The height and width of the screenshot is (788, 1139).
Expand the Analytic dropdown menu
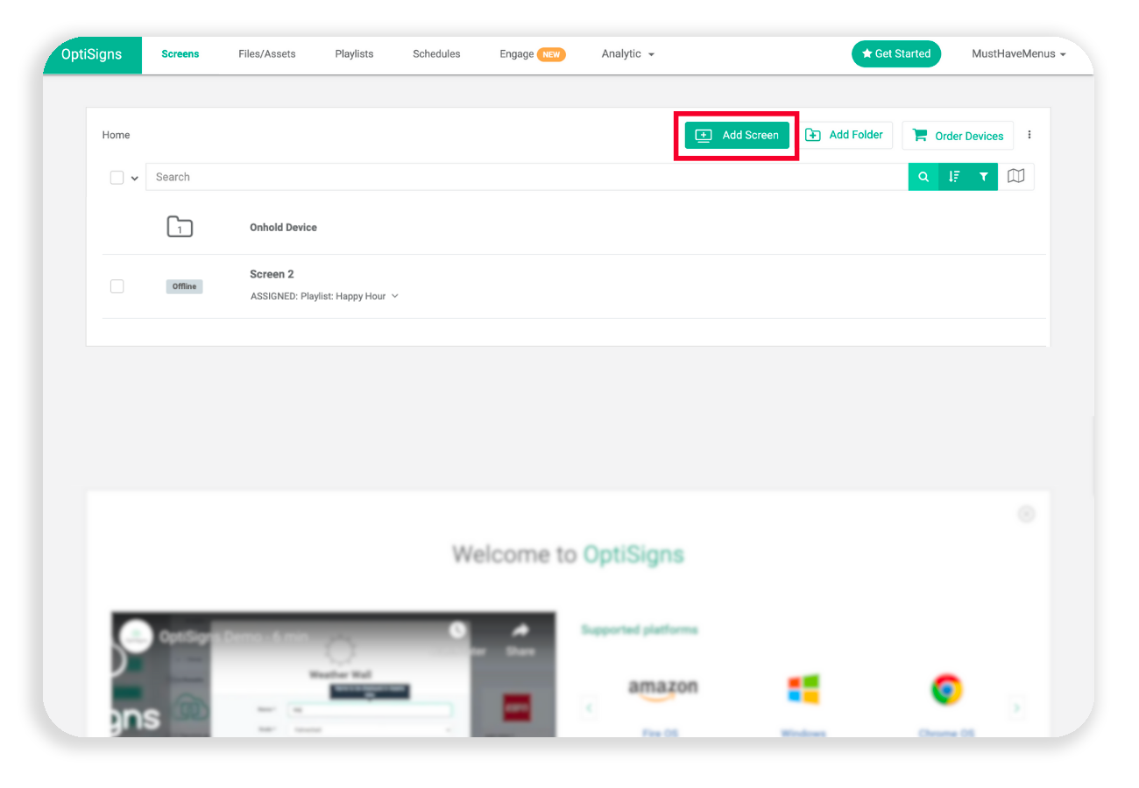(628, 54)
